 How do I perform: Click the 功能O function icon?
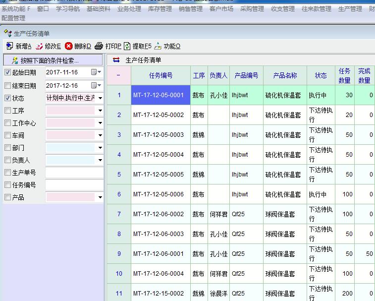click(x=158, y=46)
